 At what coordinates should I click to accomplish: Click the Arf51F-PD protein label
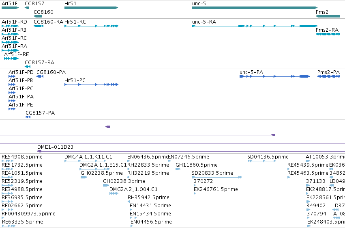(x=21, y=72)
